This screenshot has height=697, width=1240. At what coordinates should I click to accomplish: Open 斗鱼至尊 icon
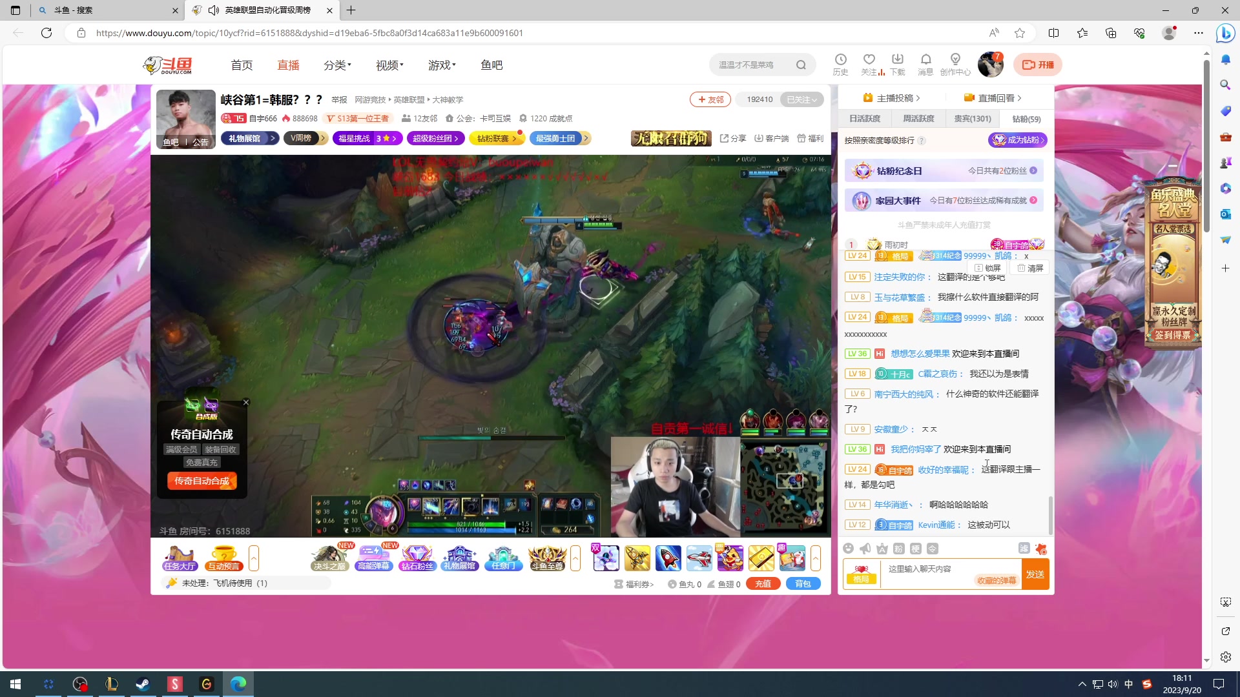click(547, 558)
